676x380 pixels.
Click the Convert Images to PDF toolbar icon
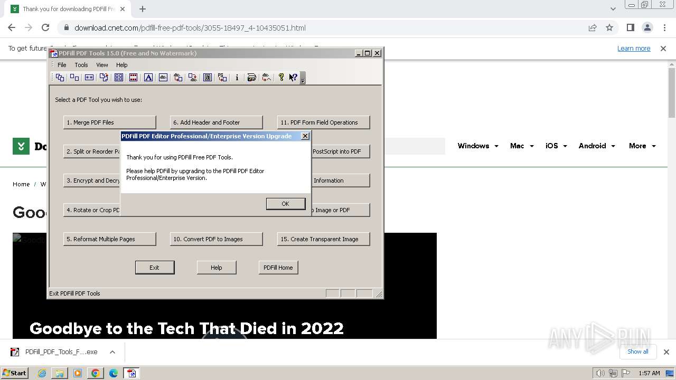point(178,78)
